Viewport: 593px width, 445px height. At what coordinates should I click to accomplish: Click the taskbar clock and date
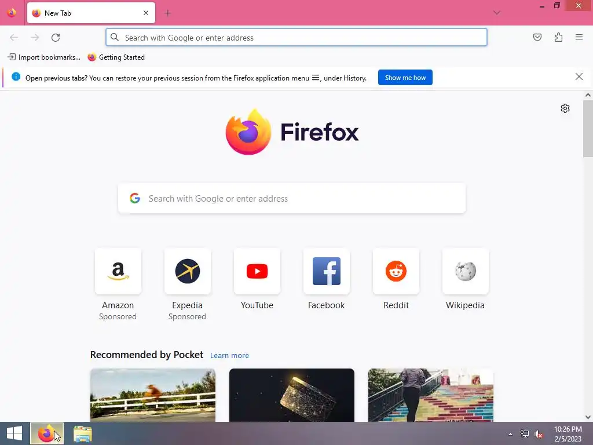tap(568, 434)
